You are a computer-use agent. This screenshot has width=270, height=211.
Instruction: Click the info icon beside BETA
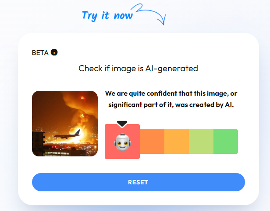54,52
